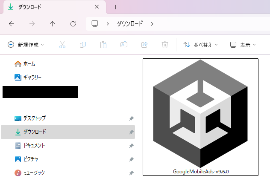Open the 並べ替え sort dropdown
This screenshot has height=181, width=270.
pyautogui.click(x=200, y=45)
